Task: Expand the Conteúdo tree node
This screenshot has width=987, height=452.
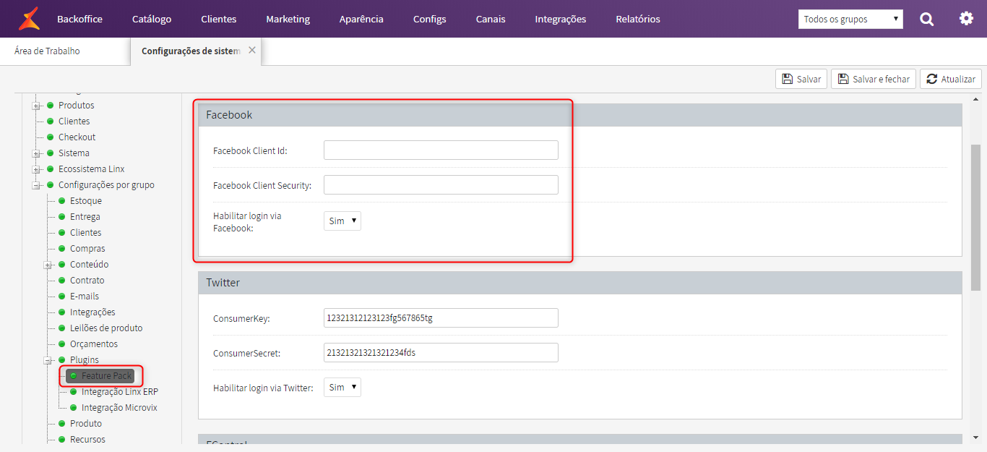Action: click(x=48, y=265)
